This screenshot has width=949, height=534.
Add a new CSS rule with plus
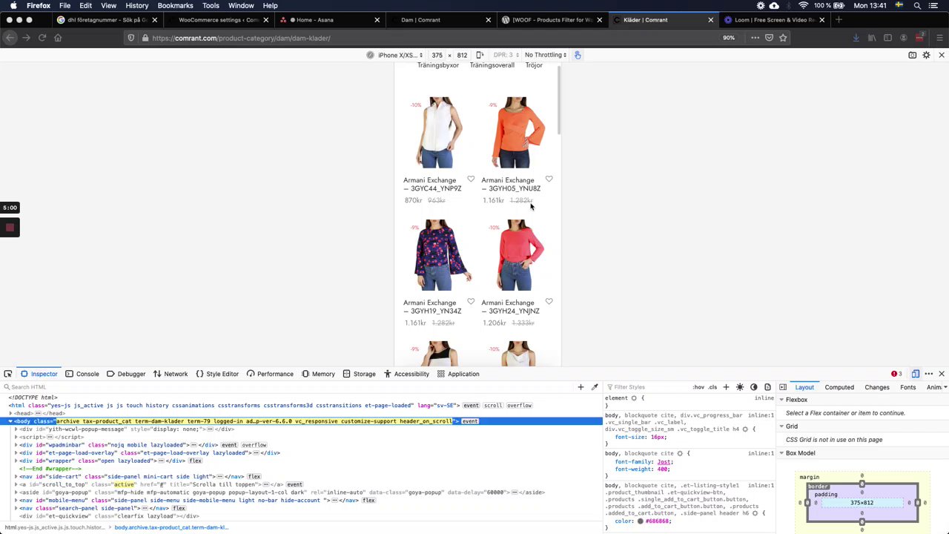point(726,387)
